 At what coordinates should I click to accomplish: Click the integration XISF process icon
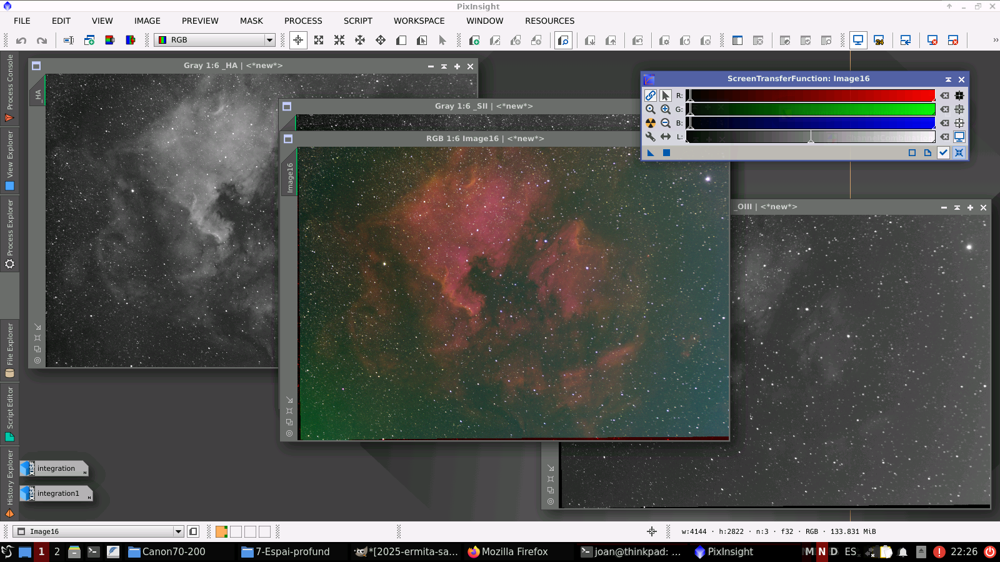coord(54,468)
